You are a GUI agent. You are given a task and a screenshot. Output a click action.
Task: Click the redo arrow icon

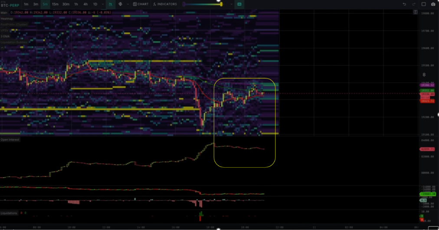(x=414, y=4)
